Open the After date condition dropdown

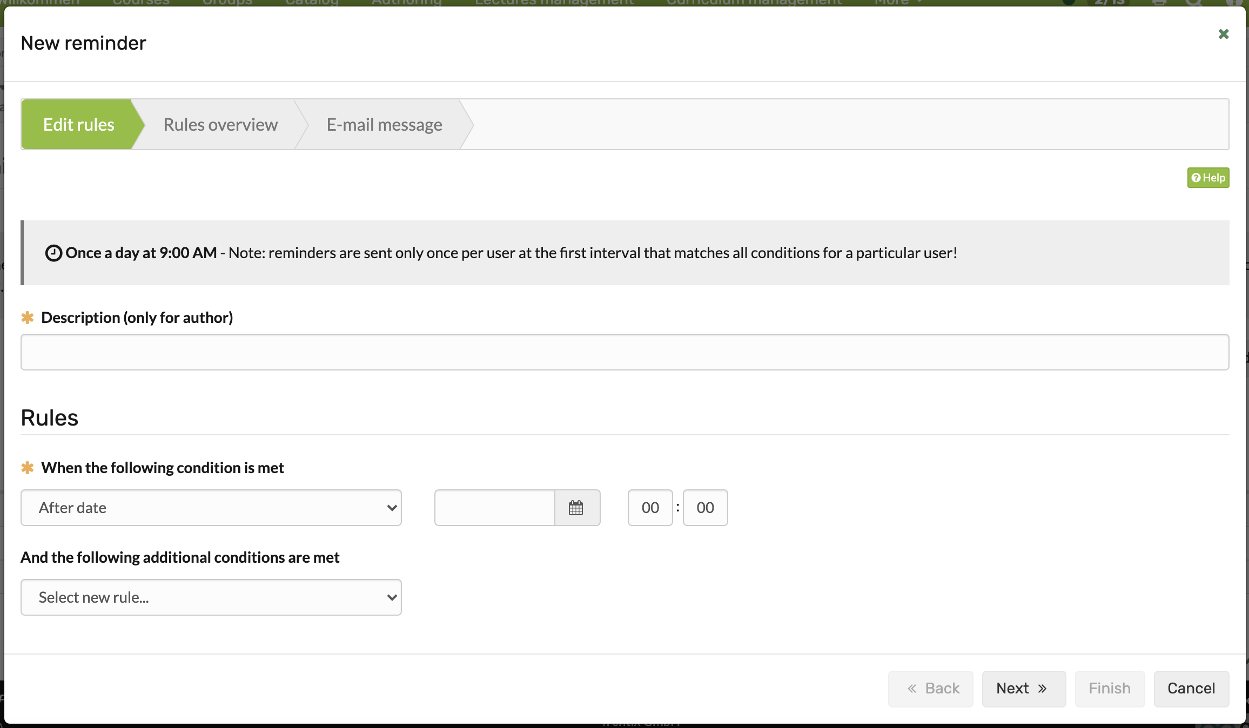coord(211,508)
